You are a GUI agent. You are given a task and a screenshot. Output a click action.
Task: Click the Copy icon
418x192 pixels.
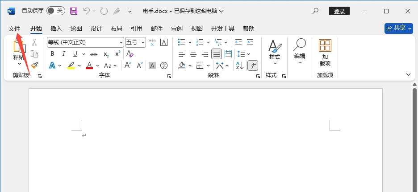click(x=34, y=54)
